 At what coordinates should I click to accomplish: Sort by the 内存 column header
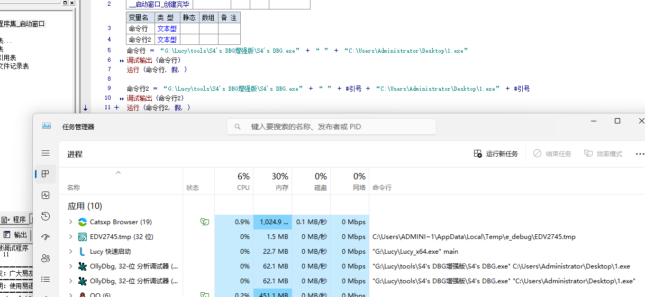[x=282, y=188]
